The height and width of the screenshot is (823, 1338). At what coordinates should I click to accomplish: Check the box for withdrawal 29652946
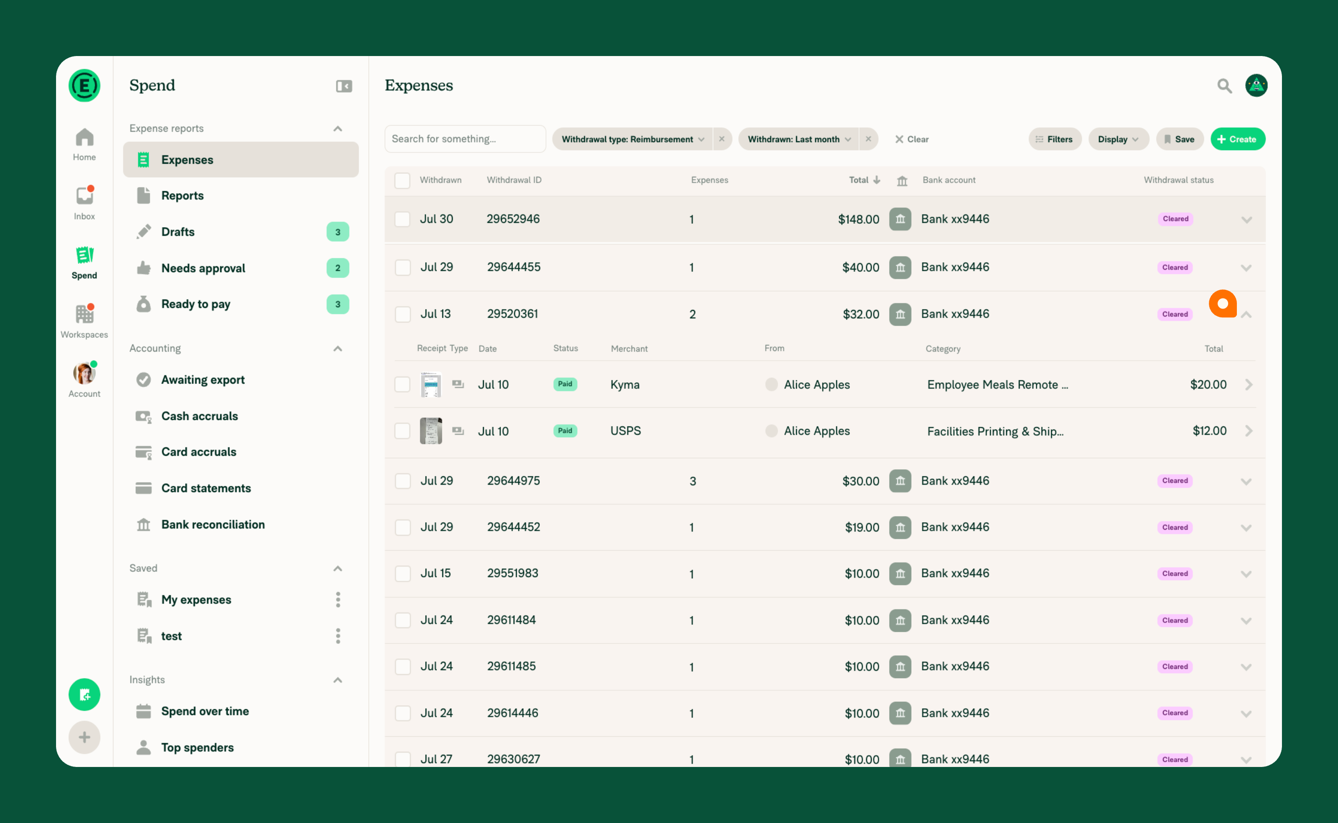402,219
